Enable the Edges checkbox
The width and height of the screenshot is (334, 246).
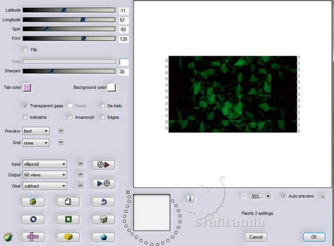pyautogui.click(x=103, y=117)
